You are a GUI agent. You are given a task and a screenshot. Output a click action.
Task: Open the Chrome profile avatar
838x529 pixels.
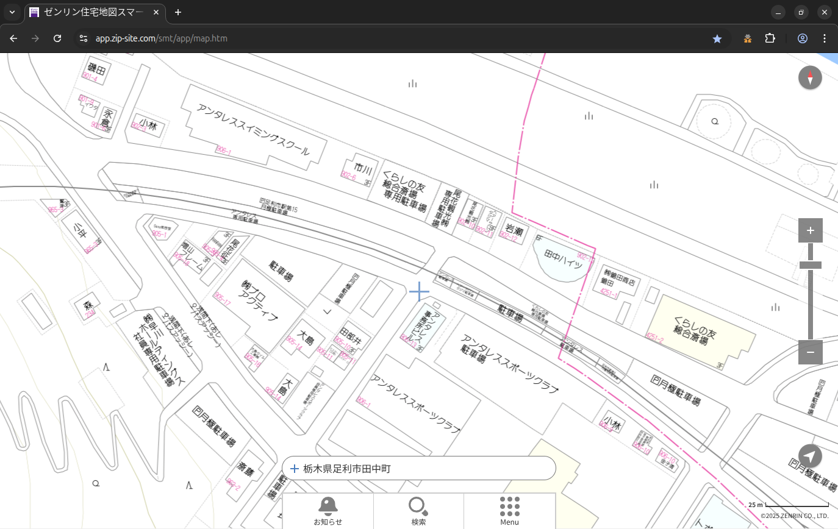(x=803, y=38)
